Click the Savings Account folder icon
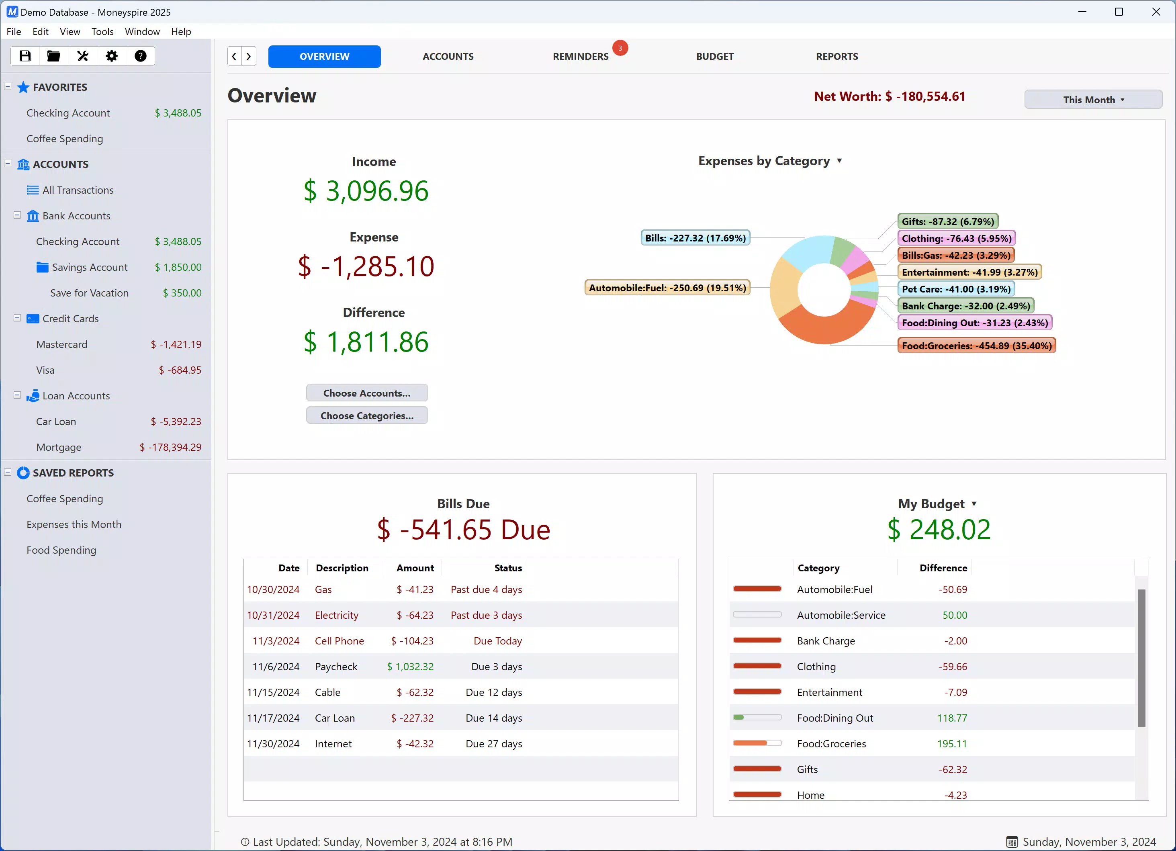The image size is (1176, 851). [43, 267]
